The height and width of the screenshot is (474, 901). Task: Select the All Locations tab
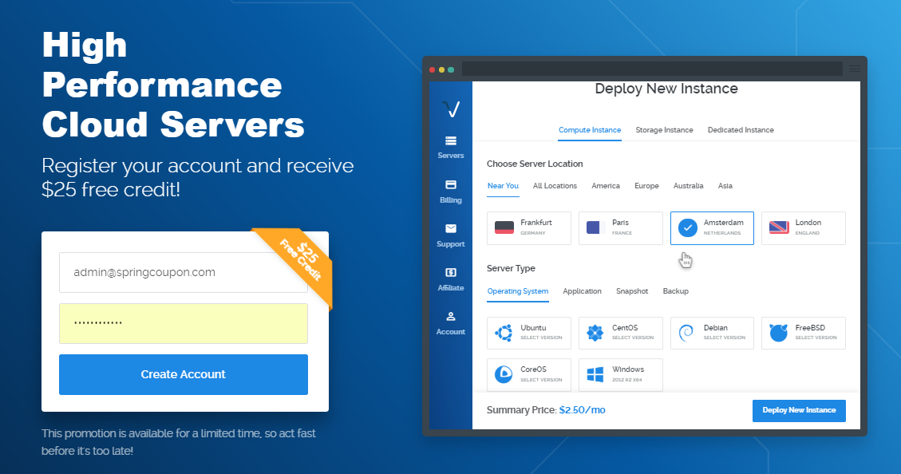555,186
